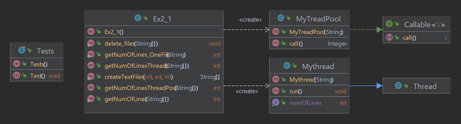Click the method icon of getNumOfLinesThreadPool row

[91, 87]
